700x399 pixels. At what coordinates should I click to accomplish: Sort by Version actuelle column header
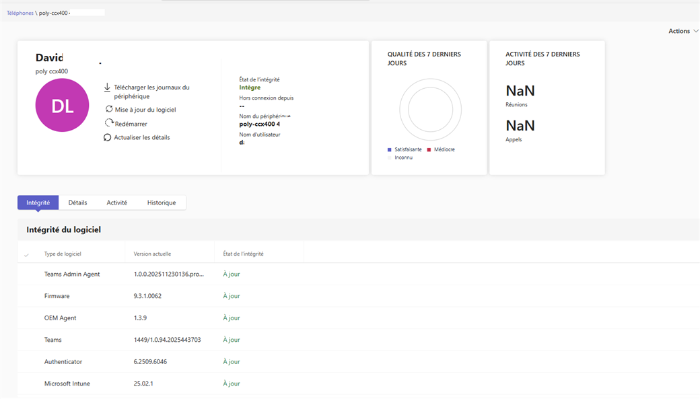coord(152,254)
